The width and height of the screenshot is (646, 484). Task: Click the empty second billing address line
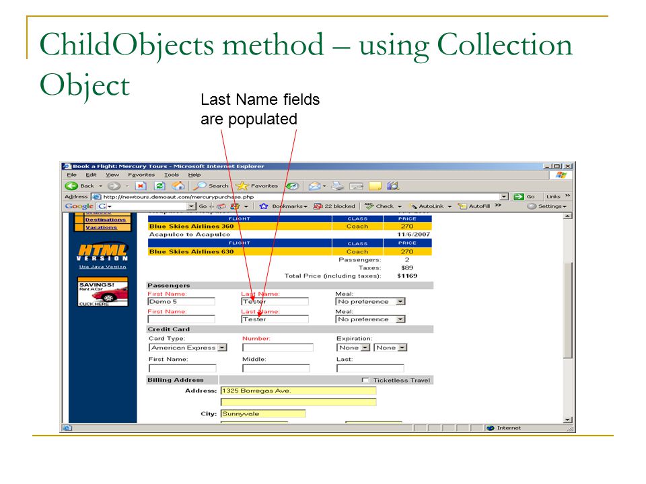pyautogui.click(x=299, y=402)
